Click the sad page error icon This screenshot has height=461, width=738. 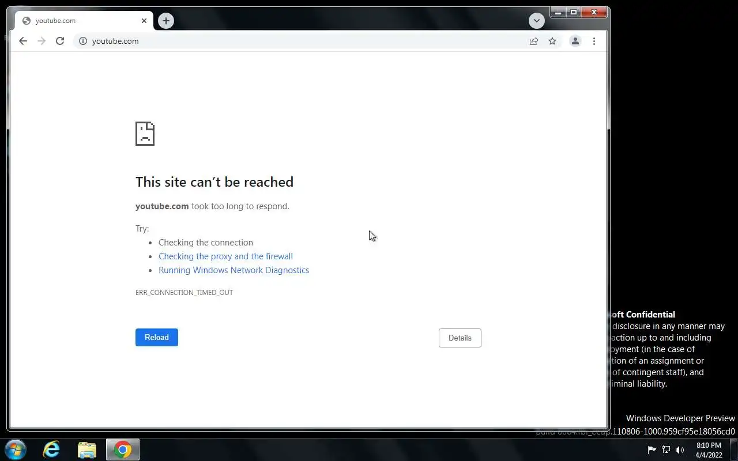click(x=145, y=133)
